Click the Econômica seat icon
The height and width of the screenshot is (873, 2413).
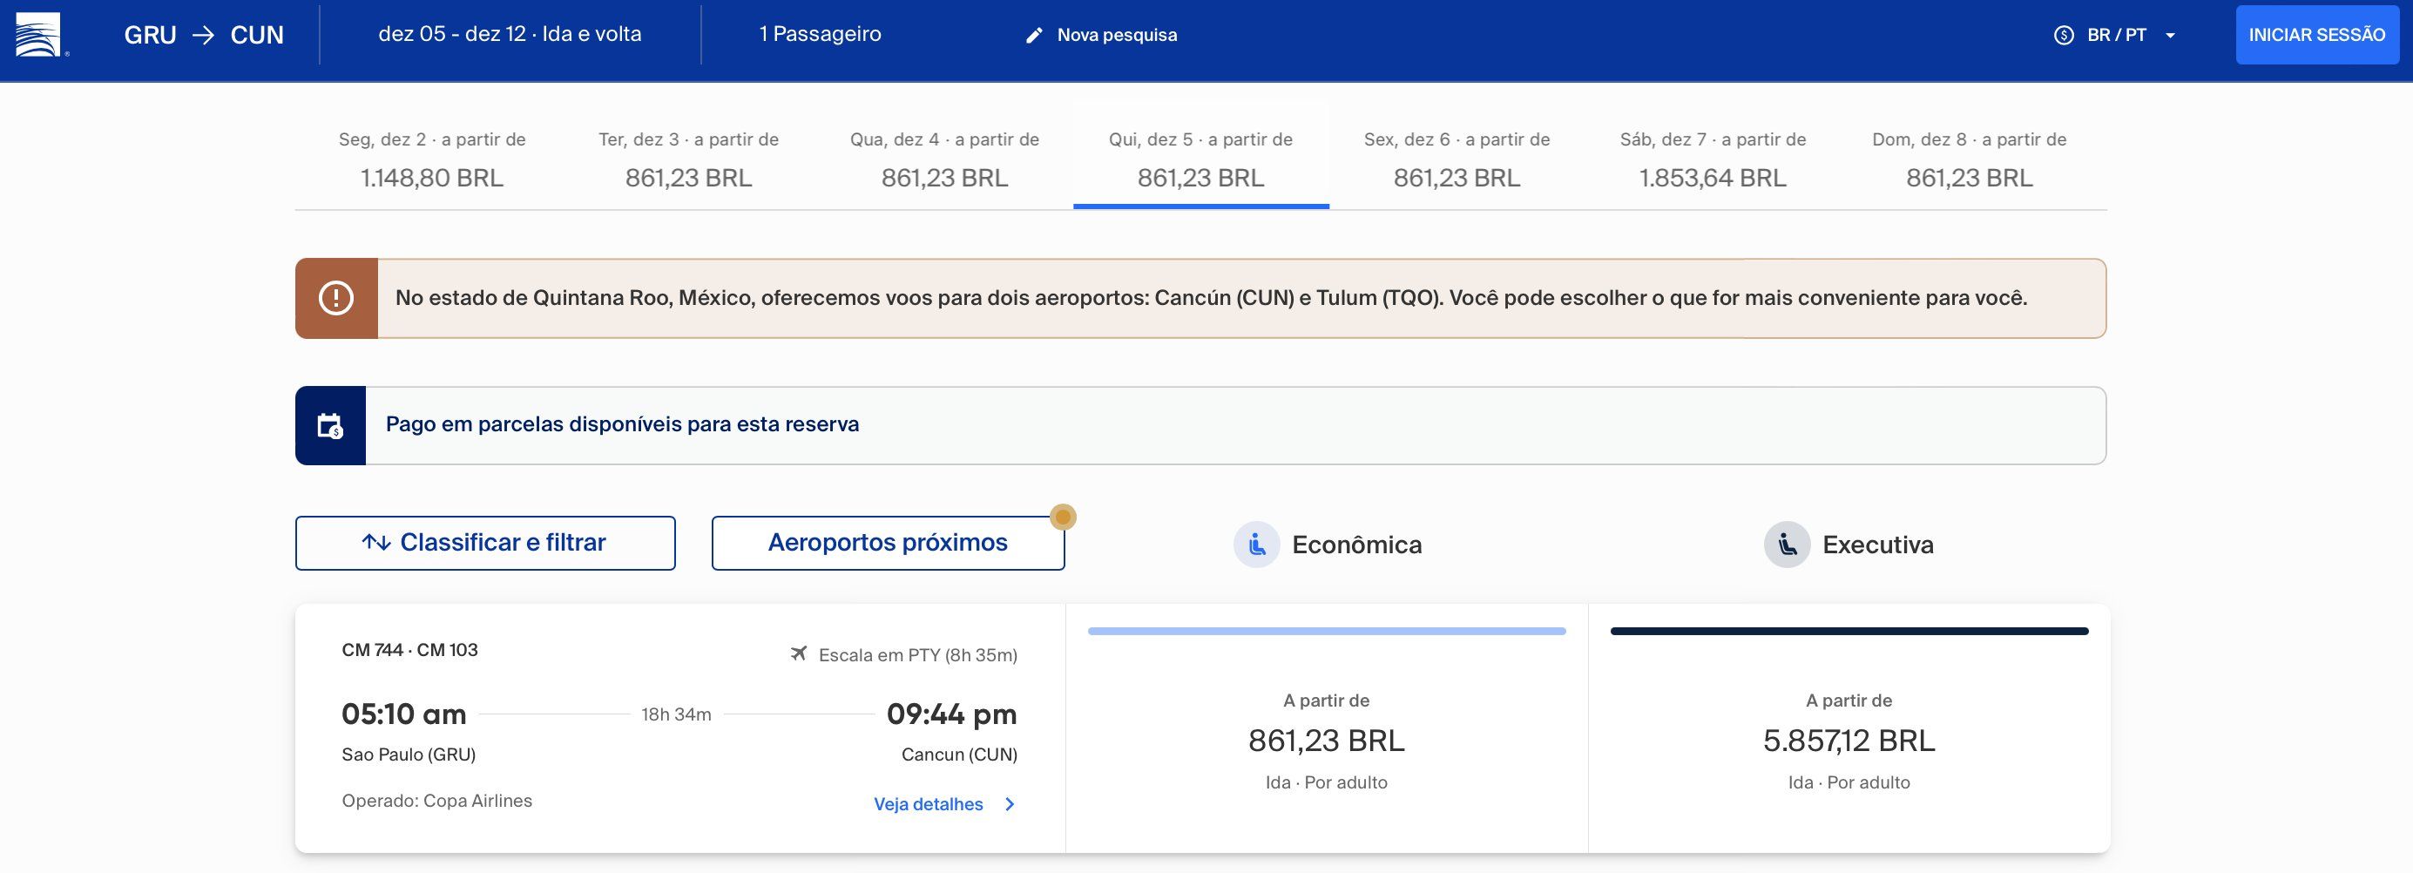(x=1256, y=545)
